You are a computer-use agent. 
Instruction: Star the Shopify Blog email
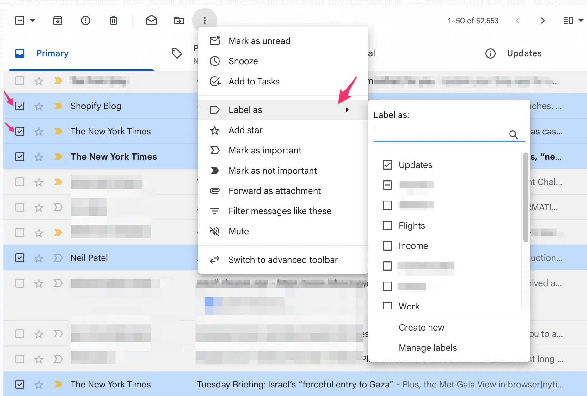coord(39,106)
